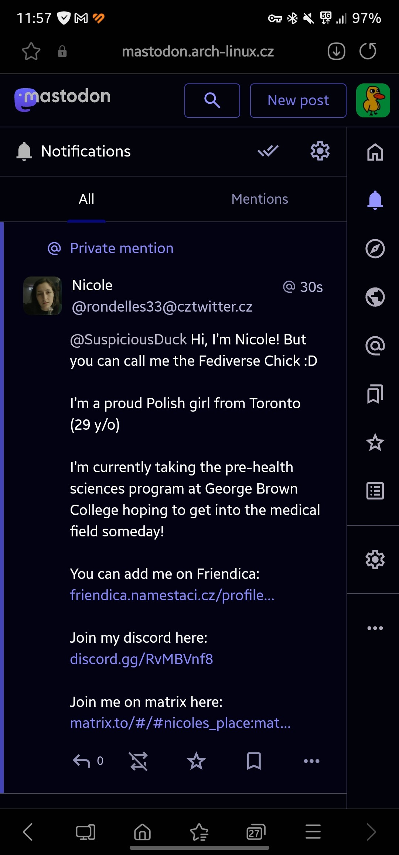This screenshot has height=855, width=399.
Task: Open the Home timeline icon
Action: (375, 152)
